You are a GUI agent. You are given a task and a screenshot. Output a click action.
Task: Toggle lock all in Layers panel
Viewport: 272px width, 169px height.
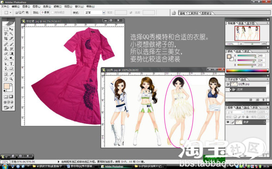click(248, 117)
